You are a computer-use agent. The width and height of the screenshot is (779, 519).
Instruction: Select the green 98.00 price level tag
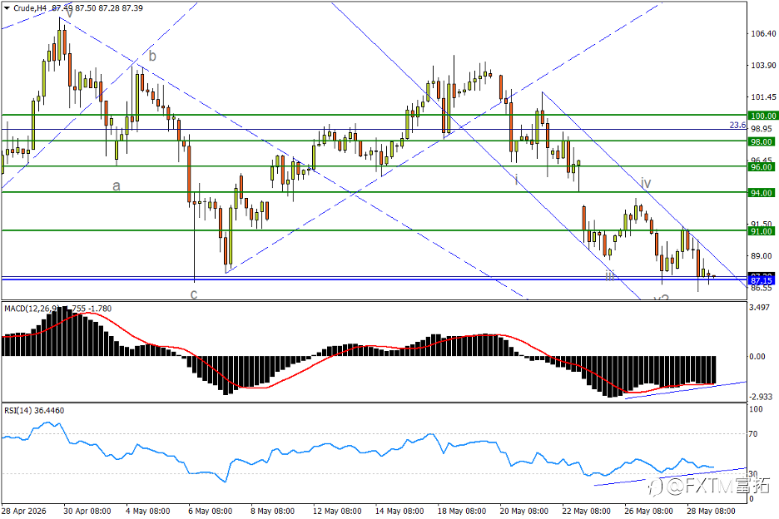pyautogui.click(x=762, y=141)
